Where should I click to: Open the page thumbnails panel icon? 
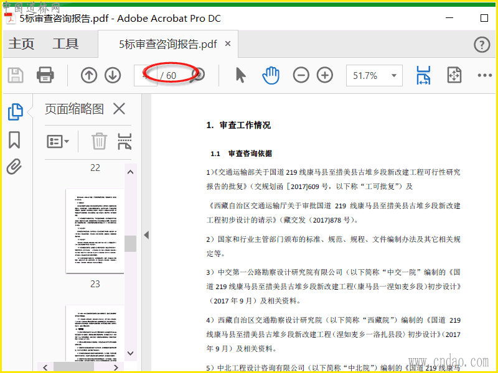pos(15,112)
